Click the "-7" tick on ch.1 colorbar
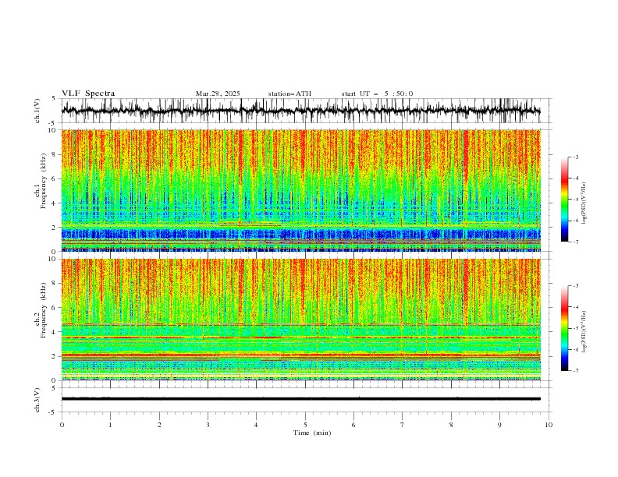This screenshot has height=477, width=618. pyautogui.click(x=576, y=242)
